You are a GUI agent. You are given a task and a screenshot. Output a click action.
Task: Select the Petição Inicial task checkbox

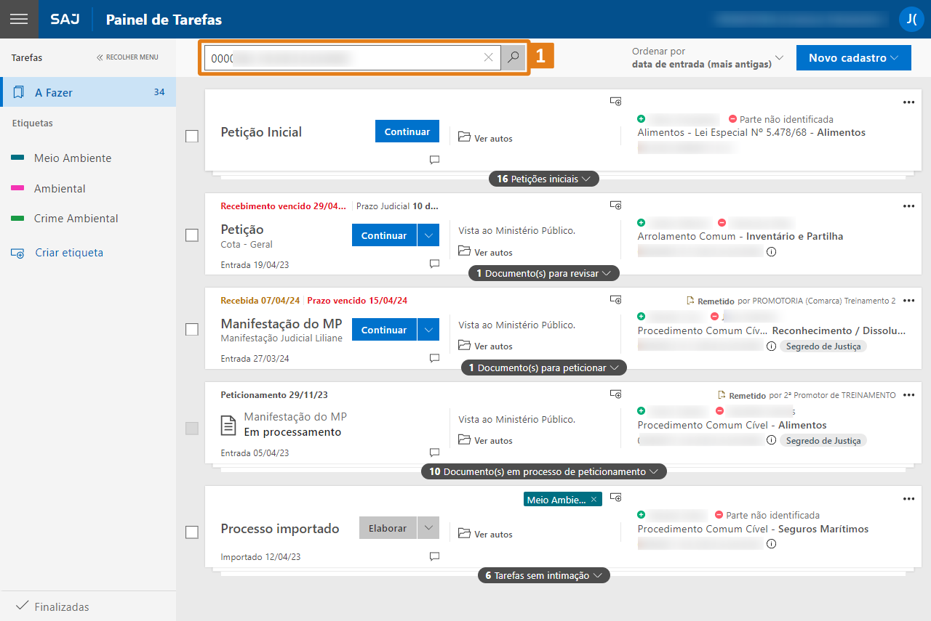[192, 136]
